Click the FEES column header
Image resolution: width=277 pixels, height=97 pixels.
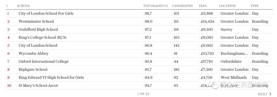click(x=203, y=6)
